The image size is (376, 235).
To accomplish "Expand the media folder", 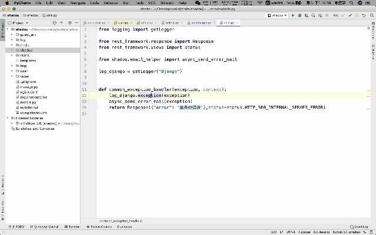I will pos(12,45).
